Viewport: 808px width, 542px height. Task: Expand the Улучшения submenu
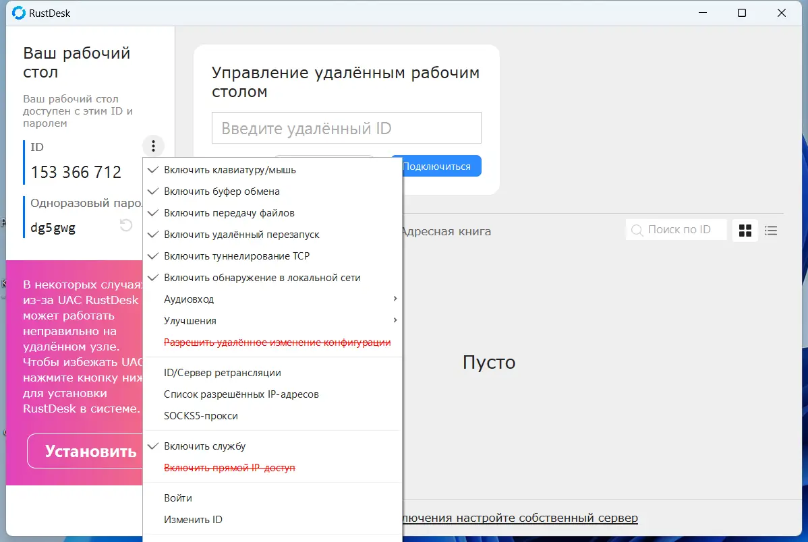coord(272,321)
